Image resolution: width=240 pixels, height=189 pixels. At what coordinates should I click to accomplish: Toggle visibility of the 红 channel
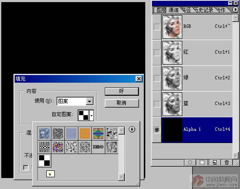(x=157, y=52)
